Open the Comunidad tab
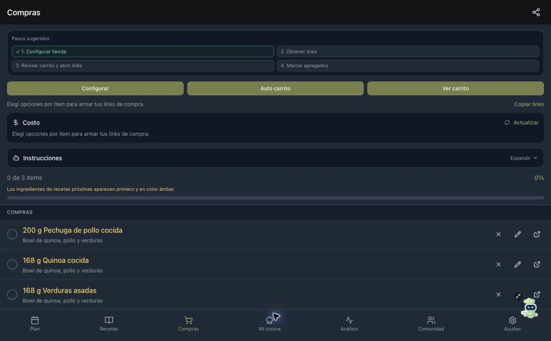This screenshot has width=551, height=341. pos(431,324)
